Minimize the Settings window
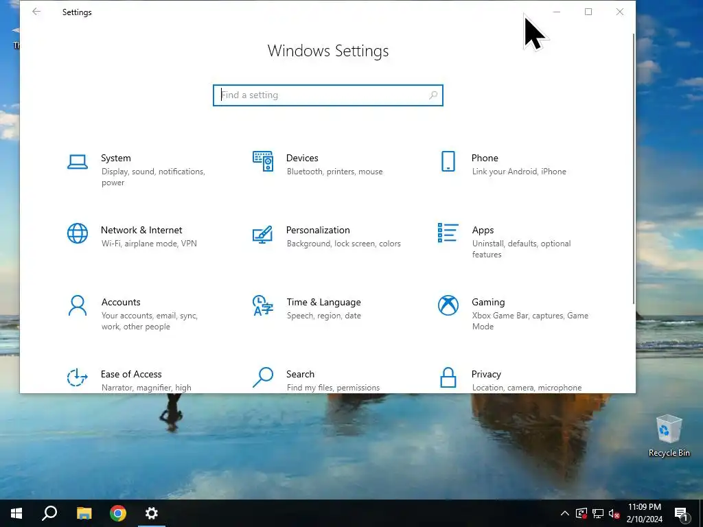The width and height of the screenshot is (703, 527). 557,12
